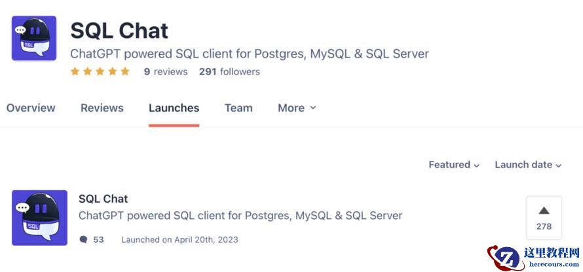Open the 9 reviews link
This screenshot has width=583, height=272.
(166, 72)
